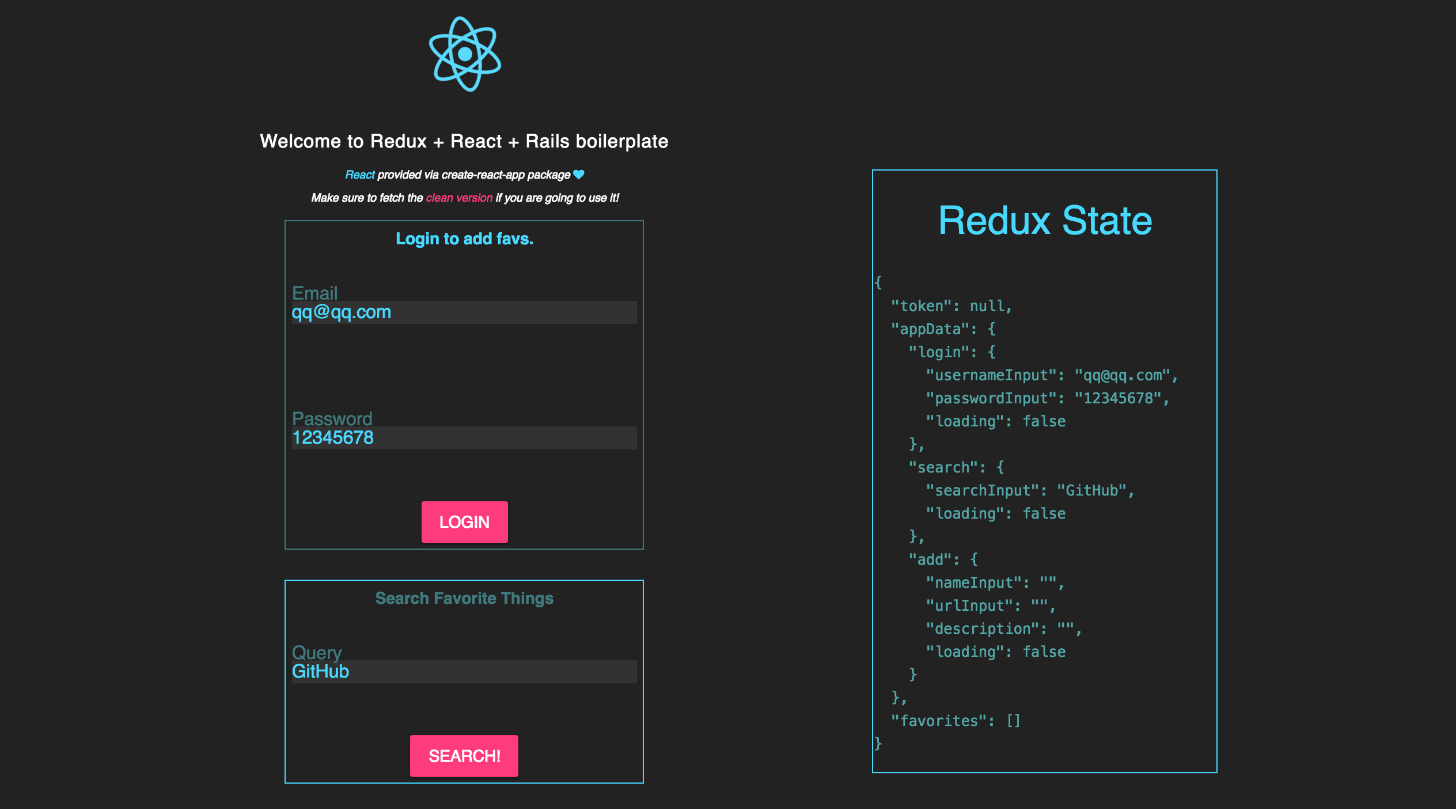Click the passwordInput line in state

[x=1047, y=398]
